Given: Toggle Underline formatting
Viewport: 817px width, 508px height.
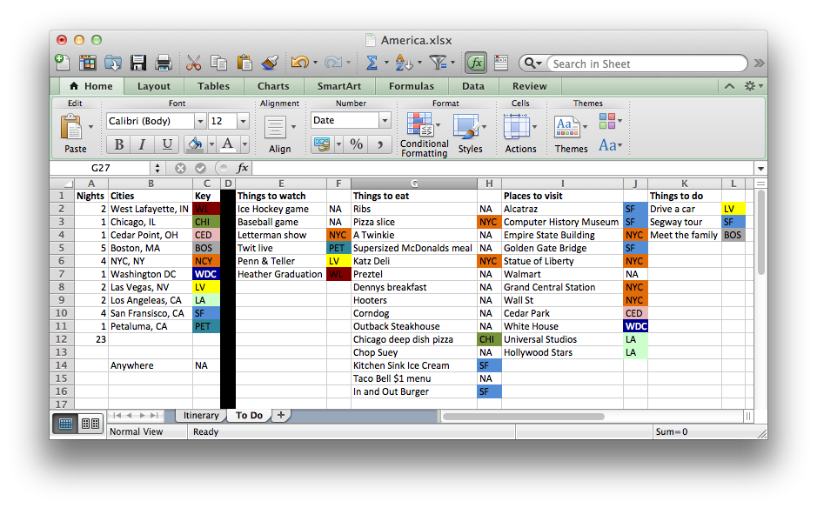Looking at the screenshot, I should (x=167, y=144).
